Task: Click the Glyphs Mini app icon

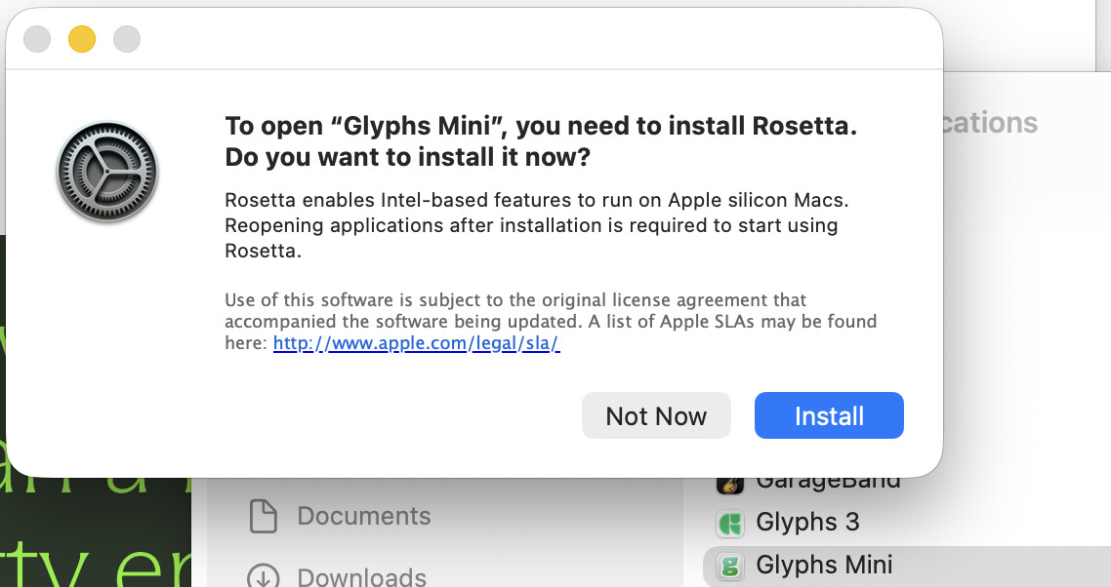Action: (x=730, y=566)
